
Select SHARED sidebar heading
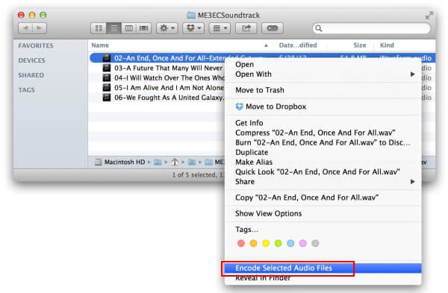click(x=31, y=75)
